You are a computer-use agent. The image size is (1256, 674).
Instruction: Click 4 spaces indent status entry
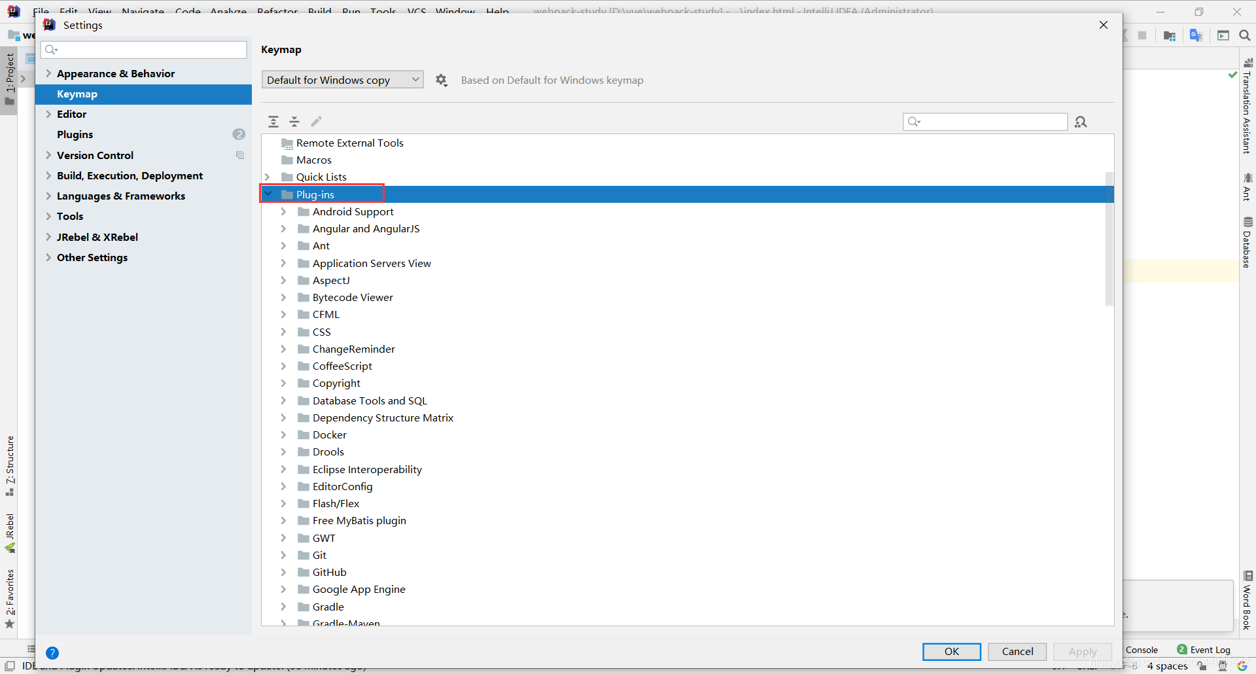click(1167, 665)
